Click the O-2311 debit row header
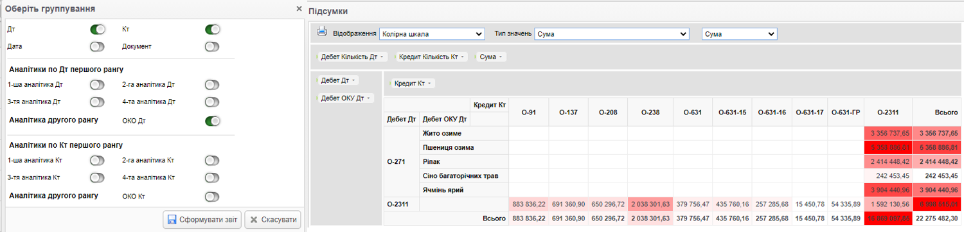The width and height of the screenshot is (964, 232). 402,204
